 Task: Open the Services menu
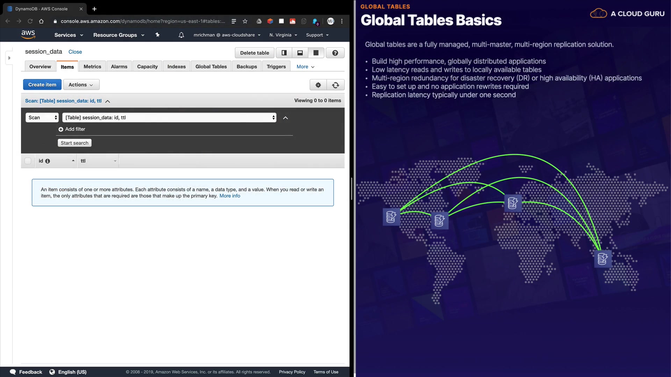(x=68, y=35)
